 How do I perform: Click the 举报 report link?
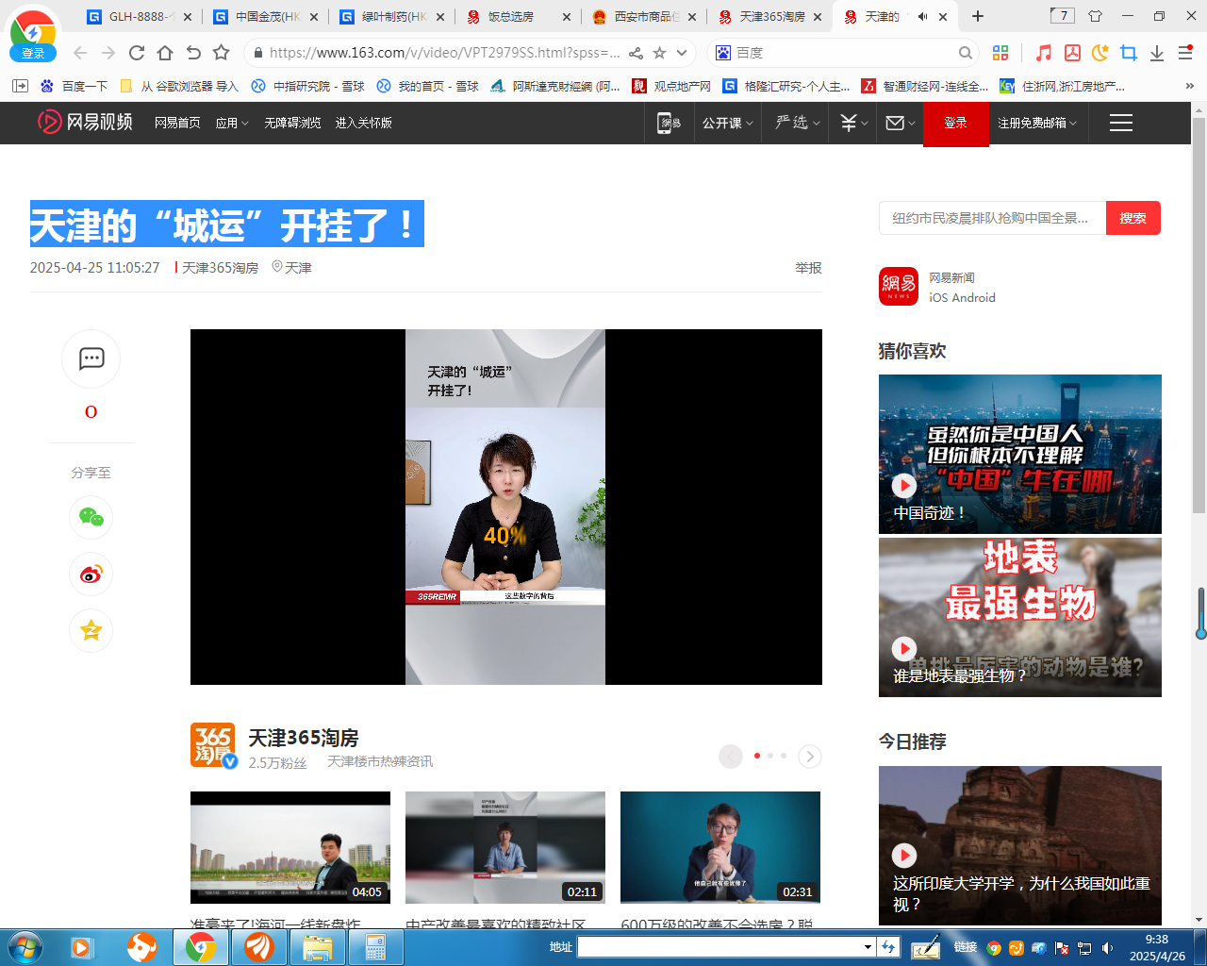(x=809, y=268)
